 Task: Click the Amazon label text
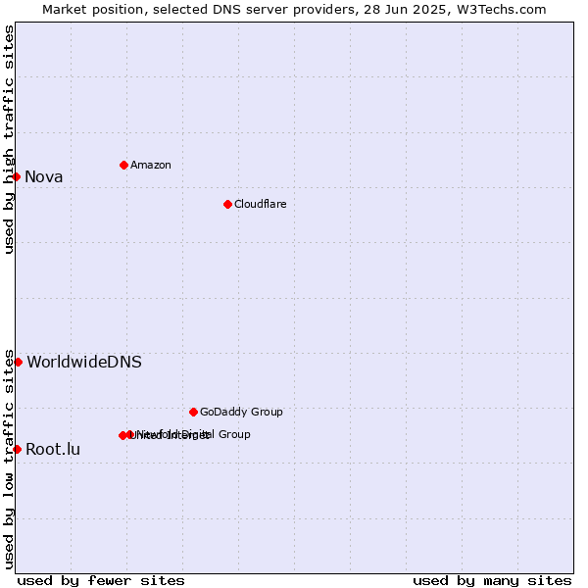(x=151, y=165)
